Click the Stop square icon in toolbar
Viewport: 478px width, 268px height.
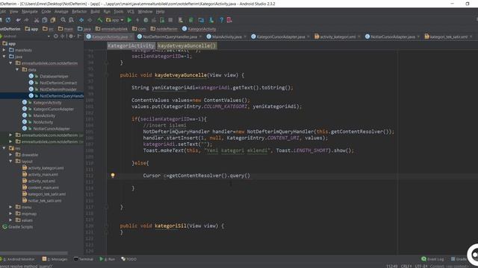(x=170, y=20)
